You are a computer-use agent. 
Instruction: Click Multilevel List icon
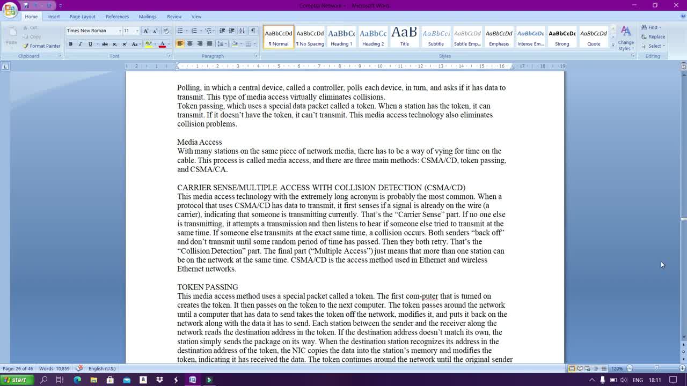pyautogui.click(x=208, y=31)
